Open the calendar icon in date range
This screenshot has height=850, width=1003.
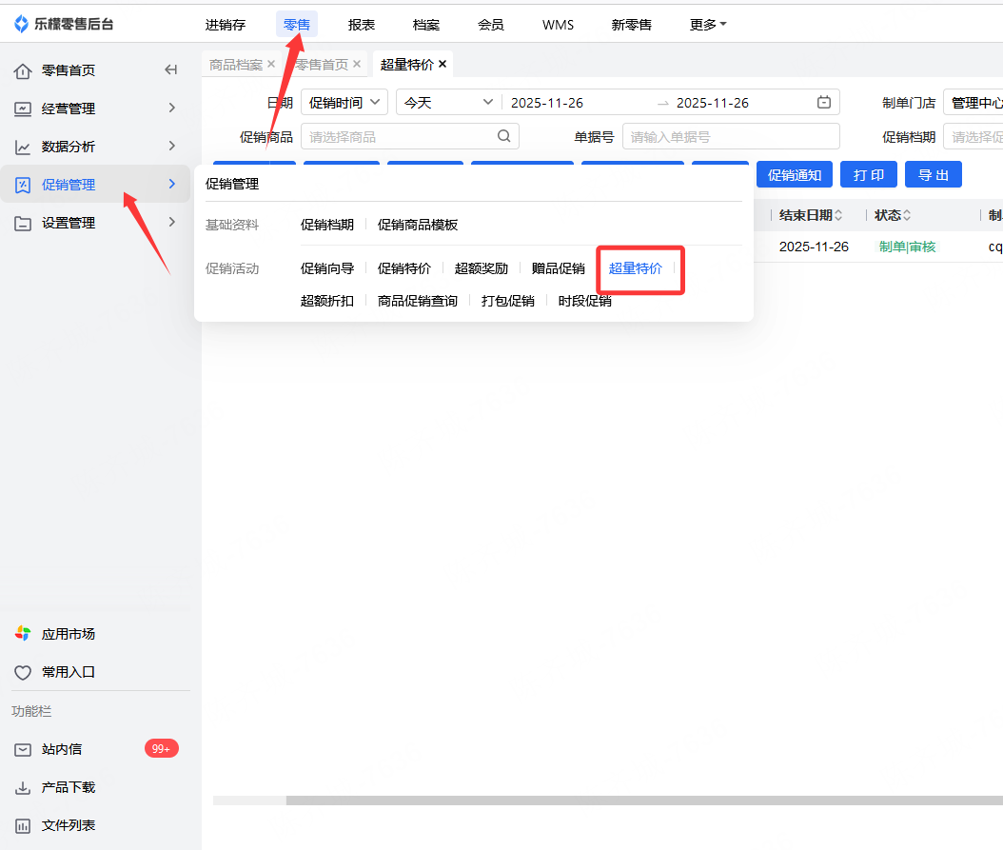tap(824, 103)
